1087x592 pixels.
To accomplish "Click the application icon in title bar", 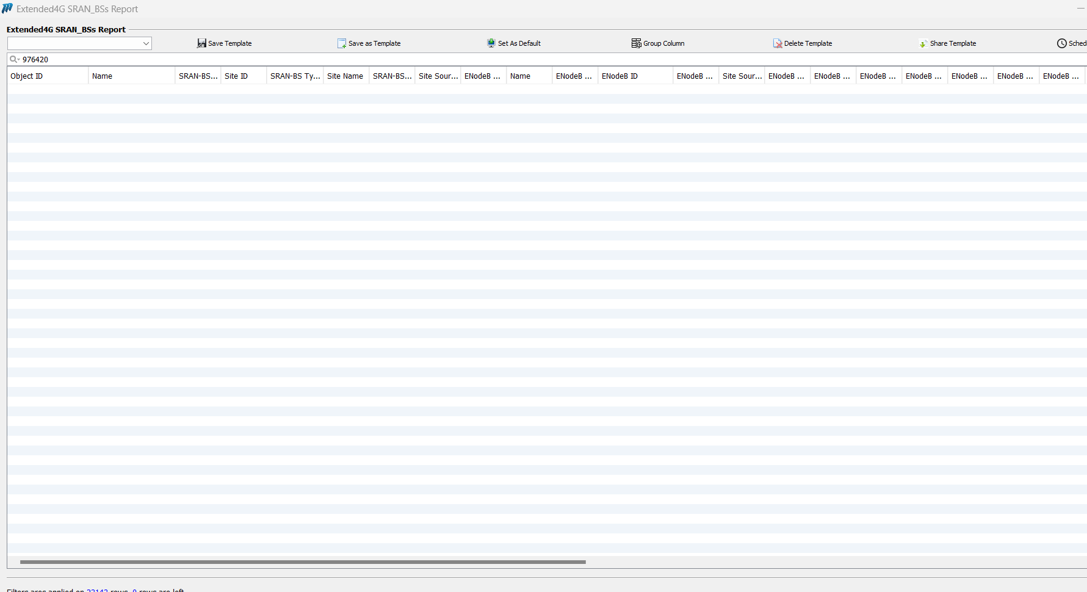I will coord(7,9).
